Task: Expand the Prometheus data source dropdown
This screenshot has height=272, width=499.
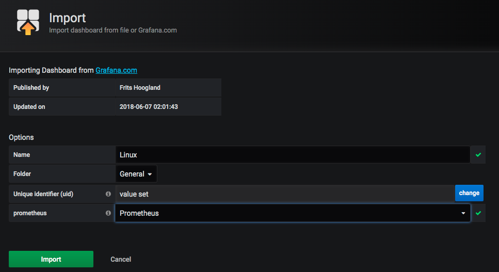Action: [x=292, y=213]
